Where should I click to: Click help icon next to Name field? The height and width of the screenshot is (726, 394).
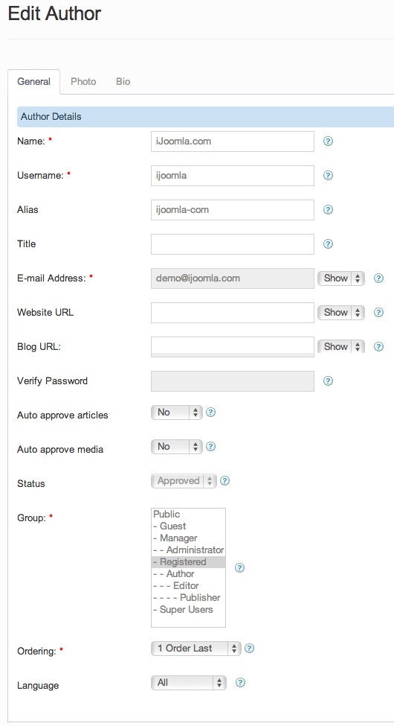pyautogui.click(x=328, y=141)
